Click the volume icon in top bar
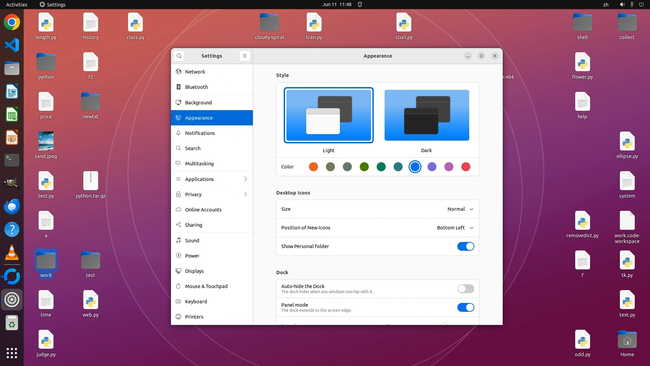The image size is (650, 366). (x=622, y=4)
